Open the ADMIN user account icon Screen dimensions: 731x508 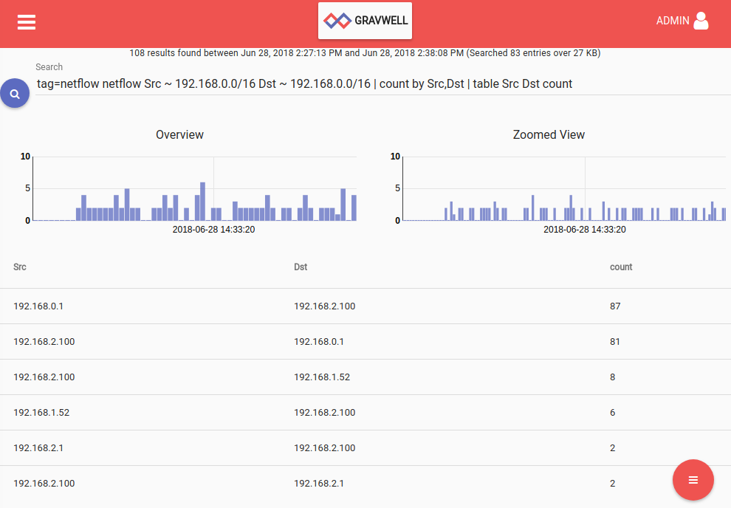(701, 21)
